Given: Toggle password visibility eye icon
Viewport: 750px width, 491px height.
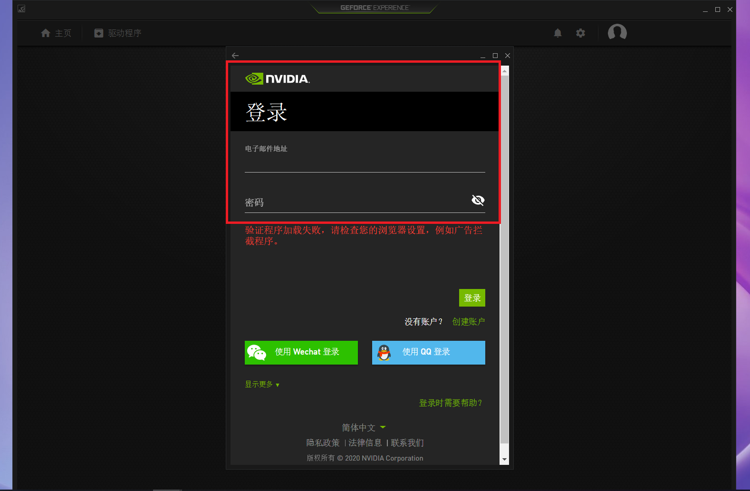Looking at the screenshot, I should click(x=478, y=200).
